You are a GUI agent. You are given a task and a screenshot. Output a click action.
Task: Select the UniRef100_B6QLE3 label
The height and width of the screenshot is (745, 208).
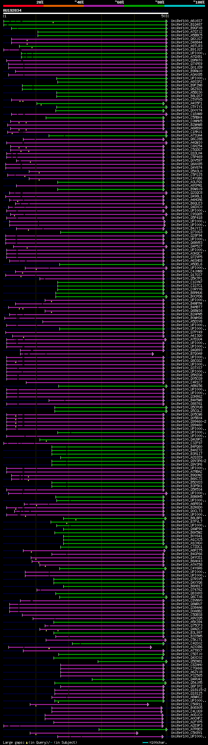187,203
